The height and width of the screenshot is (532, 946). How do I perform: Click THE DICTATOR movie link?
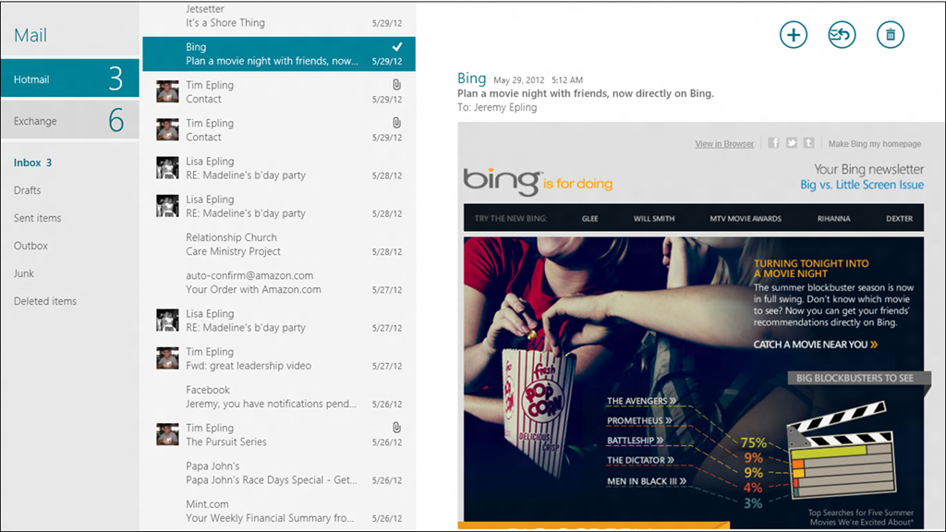[640, 461]
